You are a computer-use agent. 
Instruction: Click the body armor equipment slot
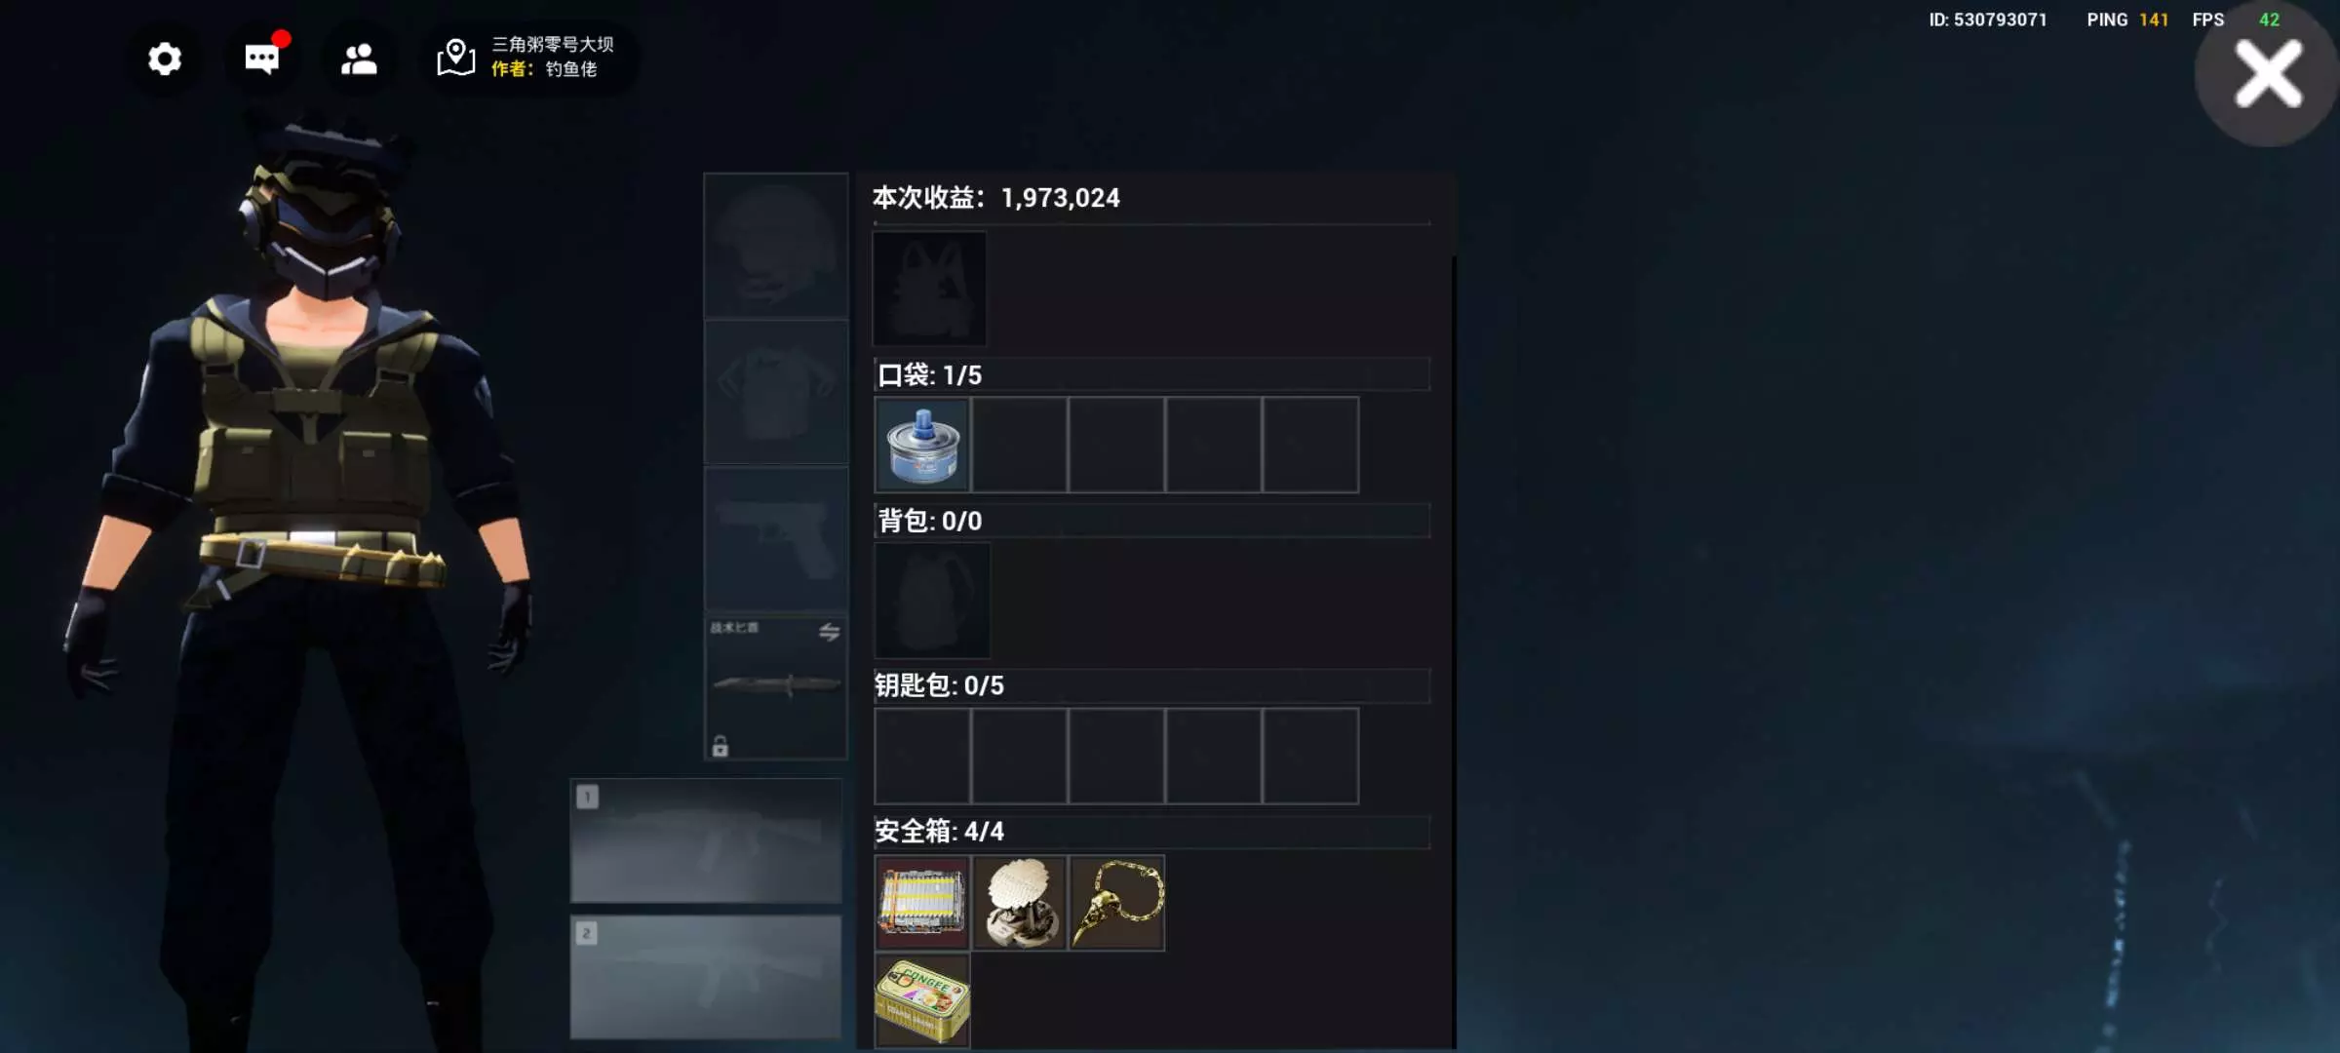[x=776, y=392]
